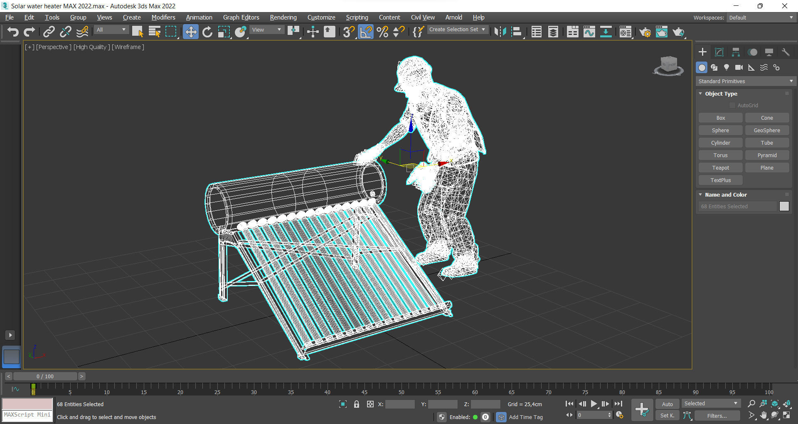Image resolution: width=798 pixels, height=424 pixels.
Task: Open the Create Selection Set dropdown
Action: [457, 30]
